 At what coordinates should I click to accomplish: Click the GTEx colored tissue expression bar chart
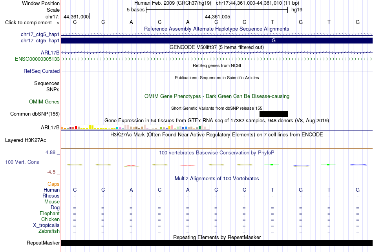(135, 127)
